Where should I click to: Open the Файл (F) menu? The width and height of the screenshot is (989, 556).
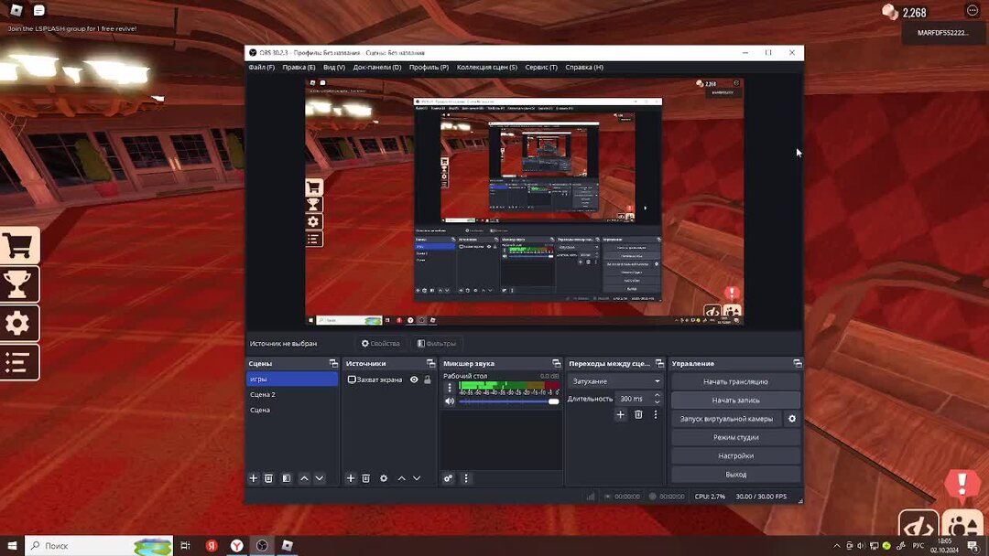click(x=262, y=68)
